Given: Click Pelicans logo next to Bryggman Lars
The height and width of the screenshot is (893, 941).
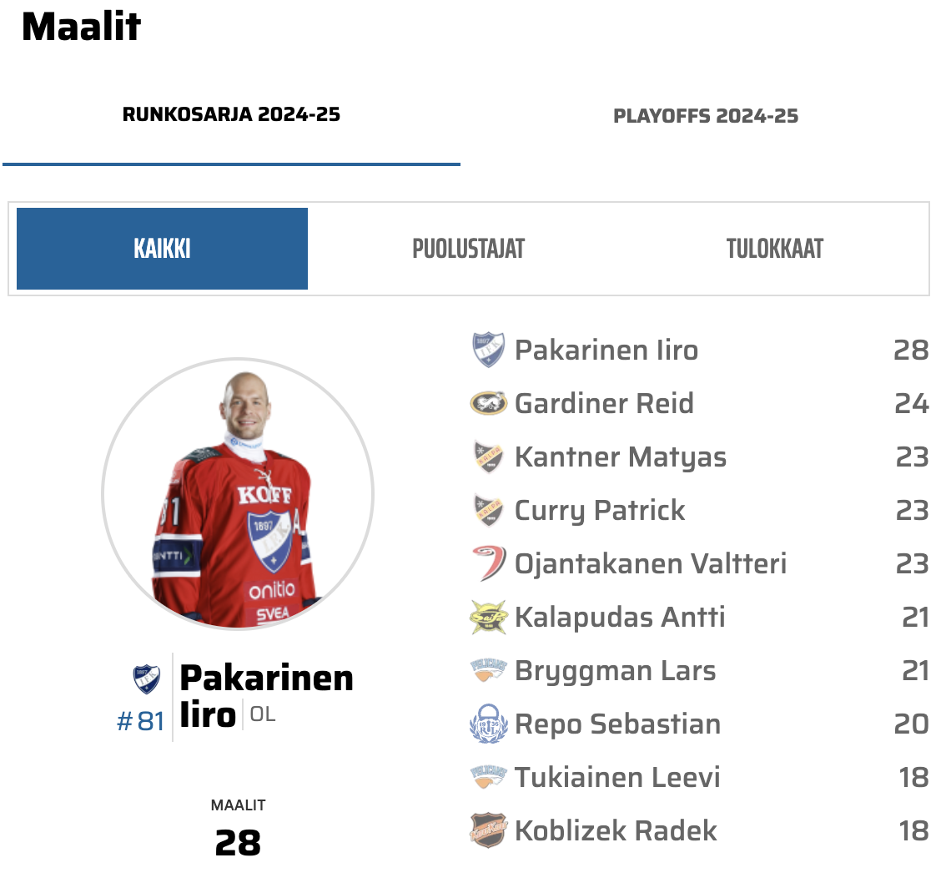Looking at the screenshot, I should pos(488,670).
